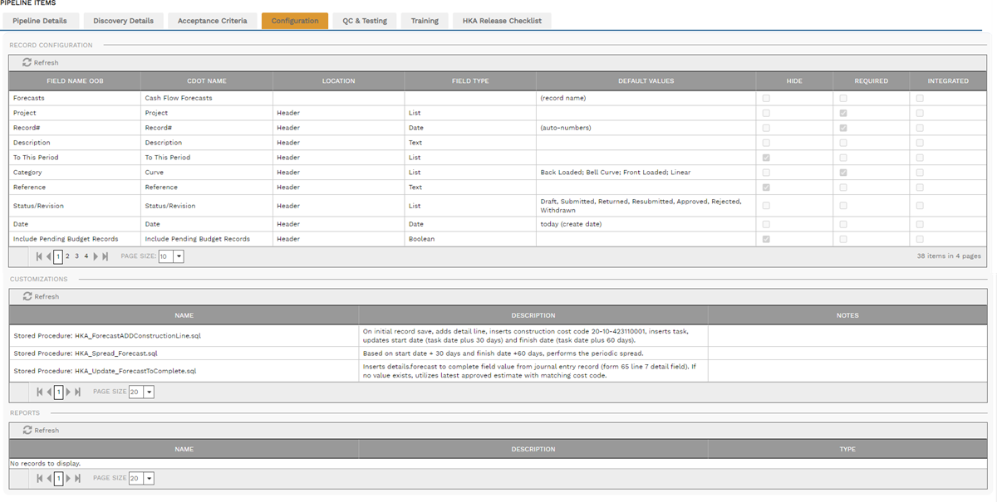997x502 pixels.
Task: Sort by Field Name OOB column header
Action: click(75, 80)
